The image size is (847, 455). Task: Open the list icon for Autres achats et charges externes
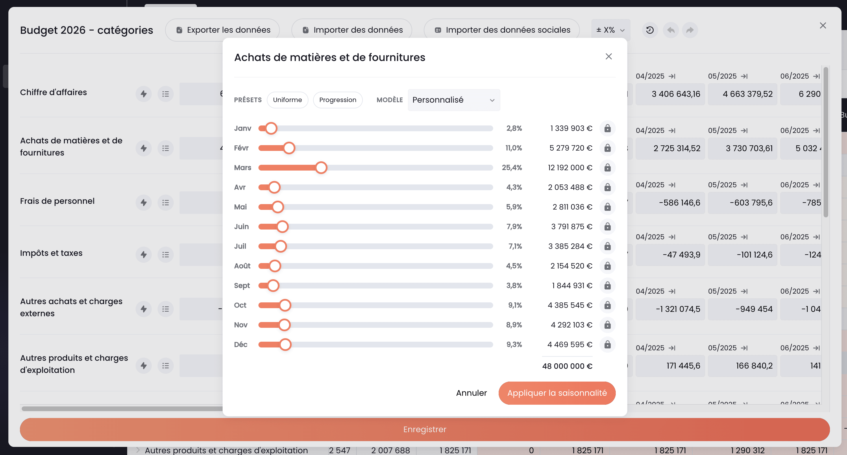coord(165,309)
